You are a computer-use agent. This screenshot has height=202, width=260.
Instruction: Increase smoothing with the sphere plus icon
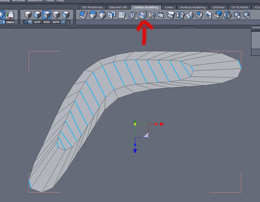tap(237, 15)
